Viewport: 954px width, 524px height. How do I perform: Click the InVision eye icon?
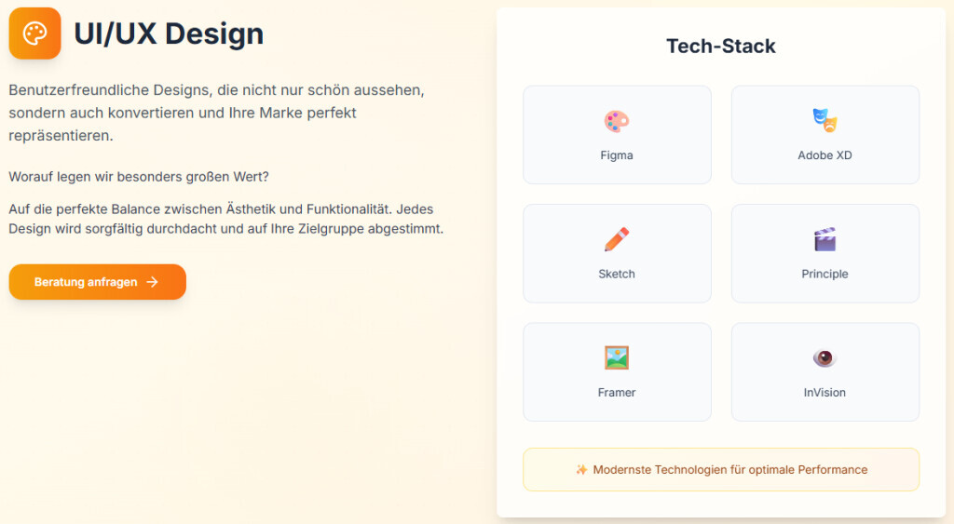825,357
